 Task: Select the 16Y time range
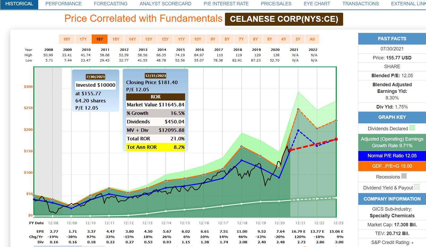click(x=100, y=39)
